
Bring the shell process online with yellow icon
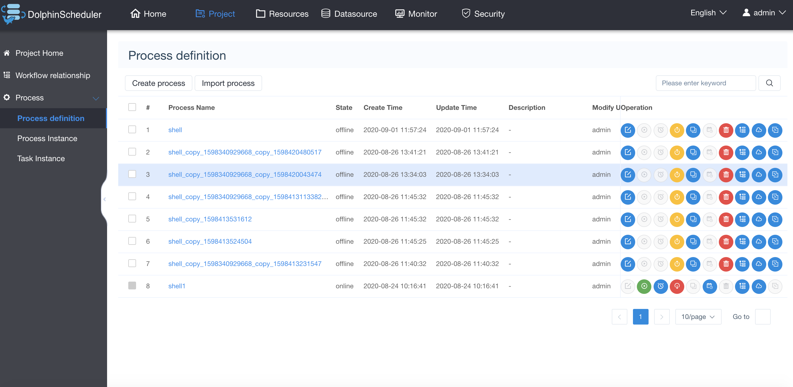click(x=677, y=130)
